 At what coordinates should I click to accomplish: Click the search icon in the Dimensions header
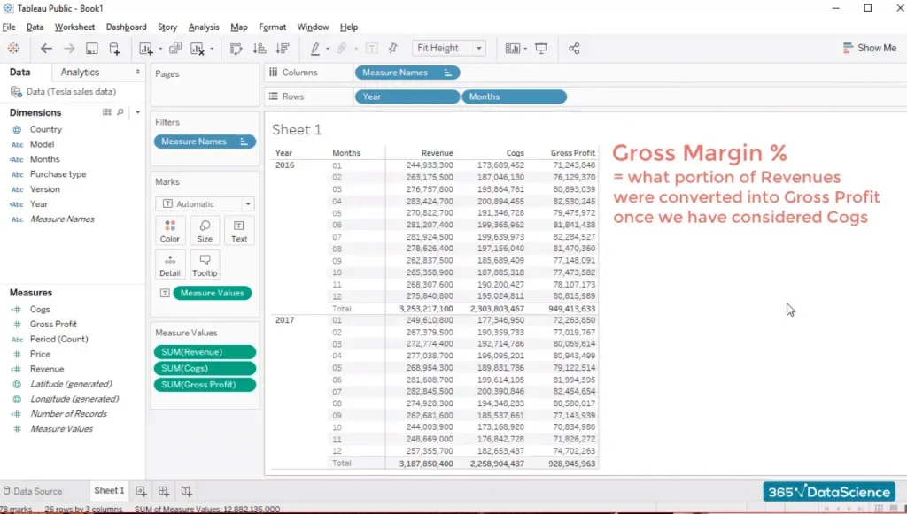pyautogui.click(x=122, y=112)
